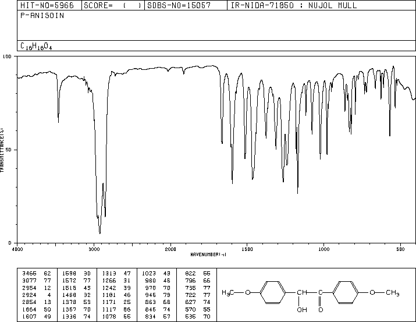Click the SDBS-NO=15057 header label
This screenshot has height=322, width=416.
click(179, 5)
